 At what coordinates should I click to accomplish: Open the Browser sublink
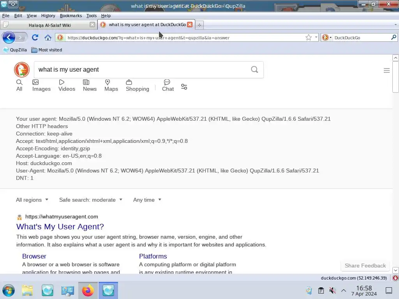tap(34, 256)
